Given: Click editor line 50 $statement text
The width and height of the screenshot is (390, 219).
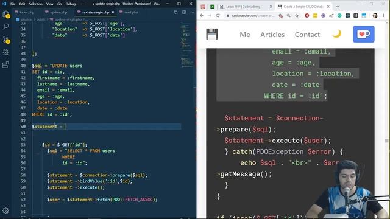Looking at the screenshot, I should pyautogui.click(x=44, y=127).
